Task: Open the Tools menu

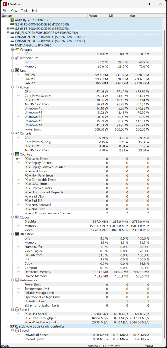Action: [25, 11]
